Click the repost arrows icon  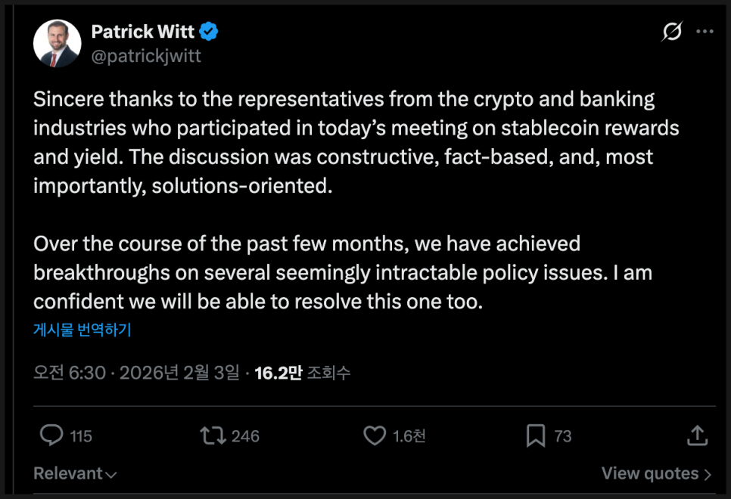tap(212, 435)
